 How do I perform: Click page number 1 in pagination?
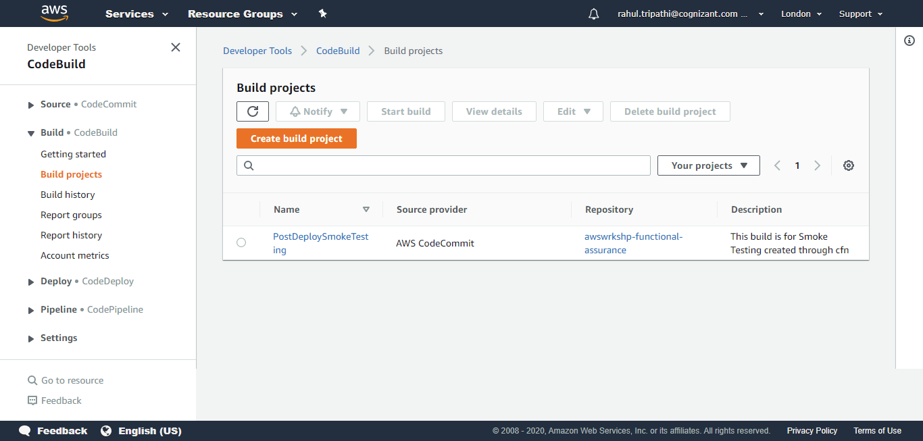797,165
